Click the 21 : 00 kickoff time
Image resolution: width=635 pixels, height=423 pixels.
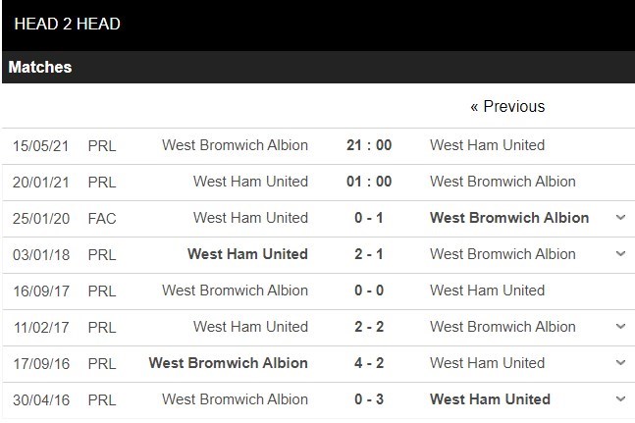point(369,145)
